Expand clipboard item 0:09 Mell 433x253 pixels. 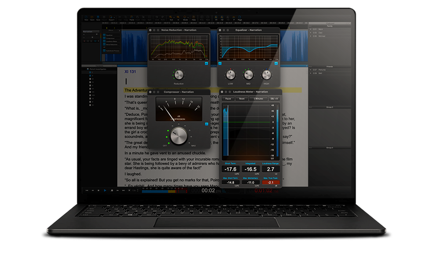310,73
